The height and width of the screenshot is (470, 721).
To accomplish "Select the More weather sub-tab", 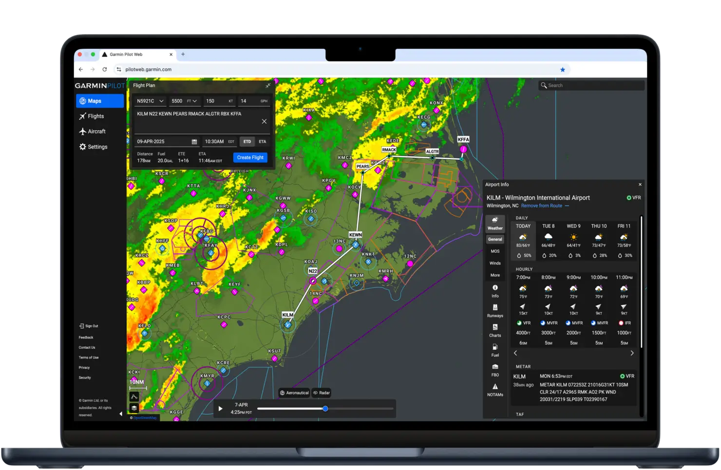I will click(x=495, y=275).
